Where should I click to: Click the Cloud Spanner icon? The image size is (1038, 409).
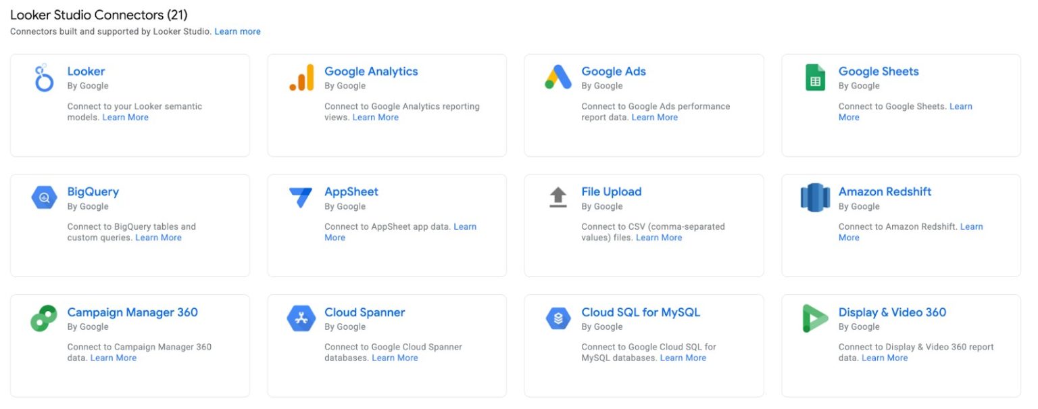[301, 318]
